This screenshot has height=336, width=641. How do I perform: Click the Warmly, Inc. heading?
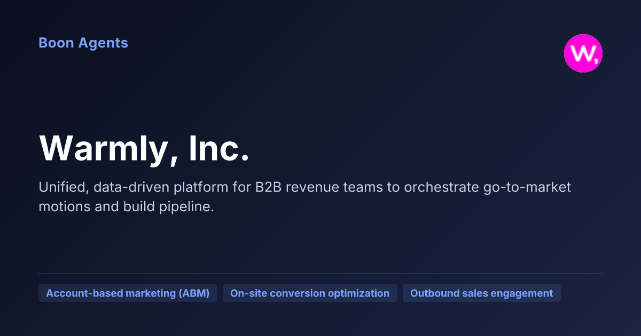[145, 148]
